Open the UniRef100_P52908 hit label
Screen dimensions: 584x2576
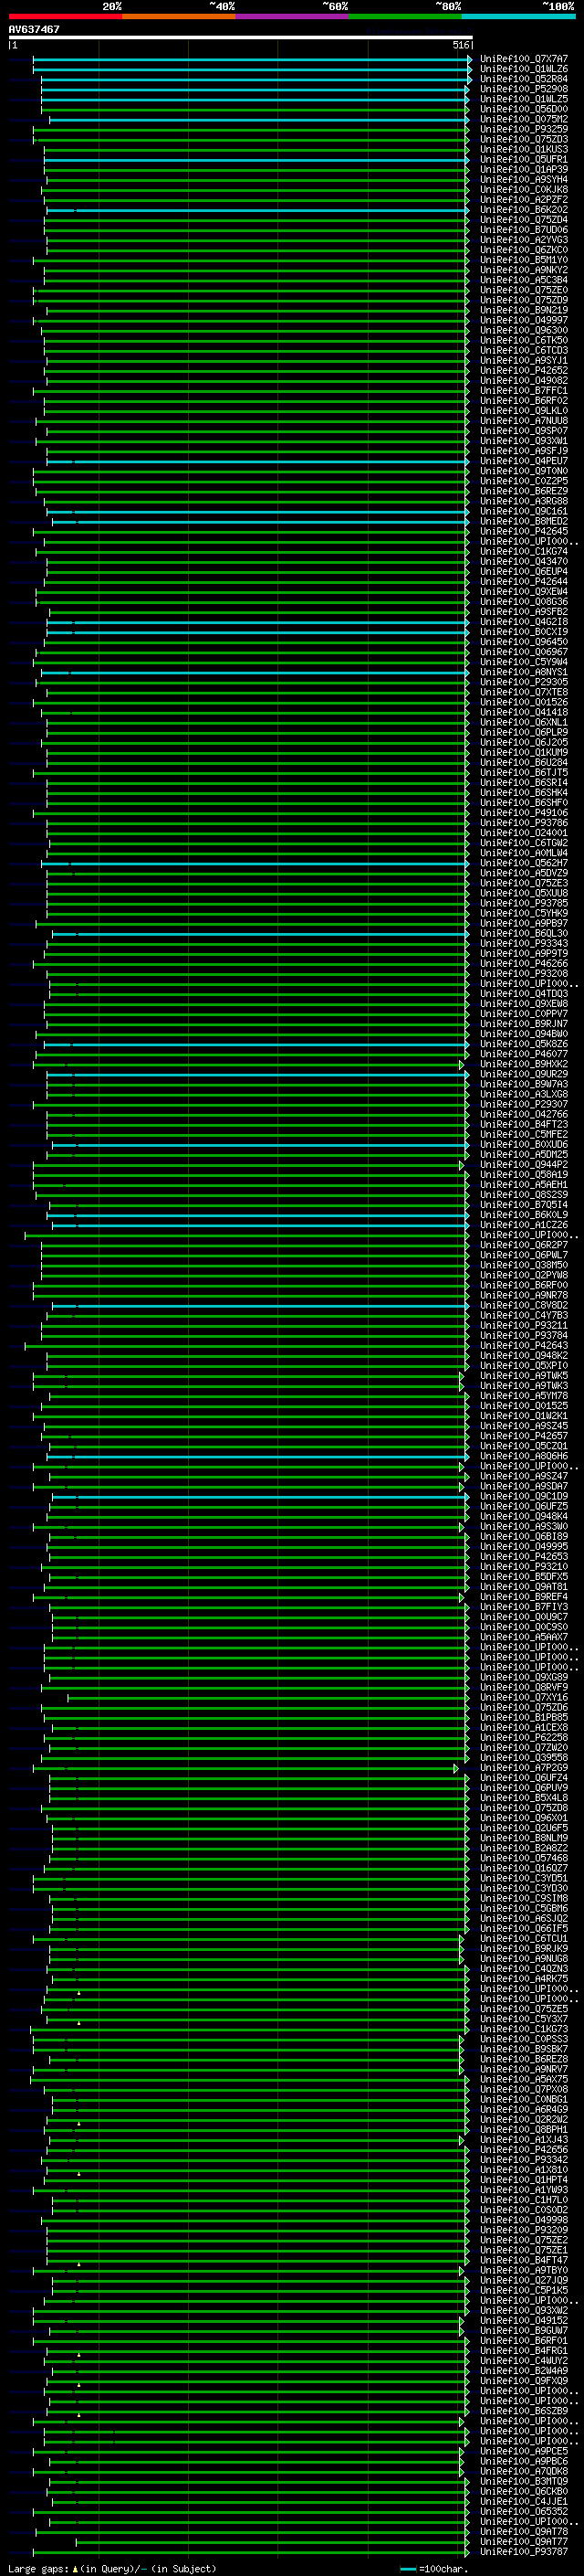[524, 89]
